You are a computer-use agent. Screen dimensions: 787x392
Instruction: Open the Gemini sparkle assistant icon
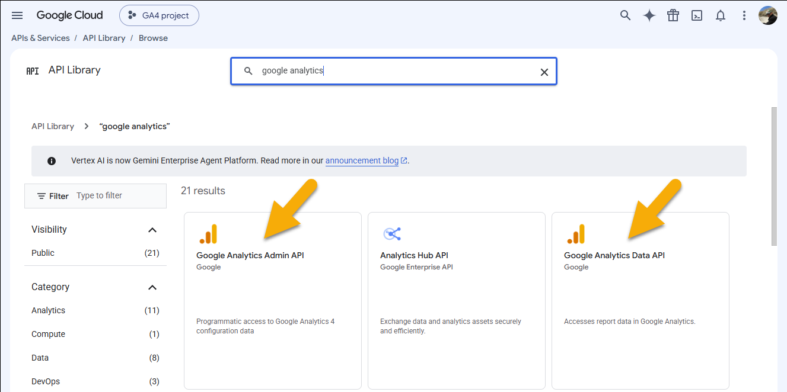pyautogui.click(x=649, y=15)
